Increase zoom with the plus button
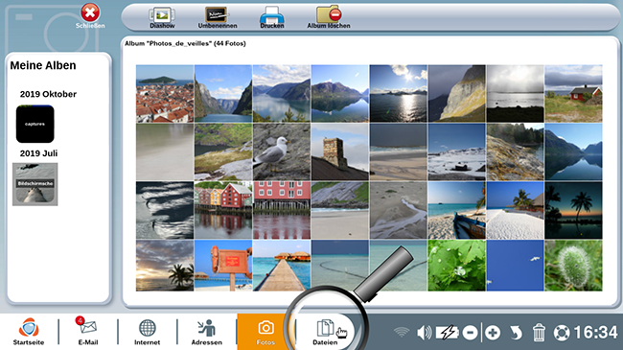The image size is (623, 350). (493, 333)
